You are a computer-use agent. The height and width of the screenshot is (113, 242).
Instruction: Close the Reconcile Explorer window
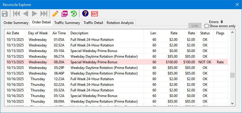(237, 4)
